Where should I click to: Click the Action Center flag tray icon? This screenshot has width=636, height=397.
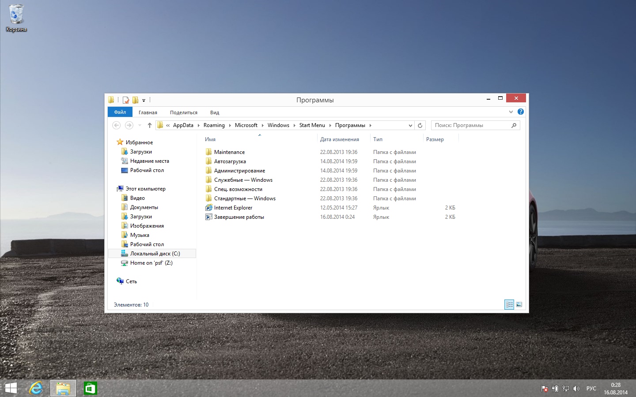tap(545, 389)
